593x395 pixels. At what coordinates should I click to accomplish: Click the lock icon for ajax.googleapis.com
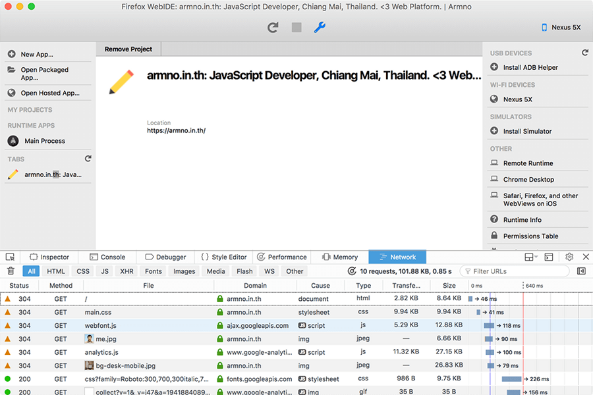pyautogui.click(x=219, y=325)
